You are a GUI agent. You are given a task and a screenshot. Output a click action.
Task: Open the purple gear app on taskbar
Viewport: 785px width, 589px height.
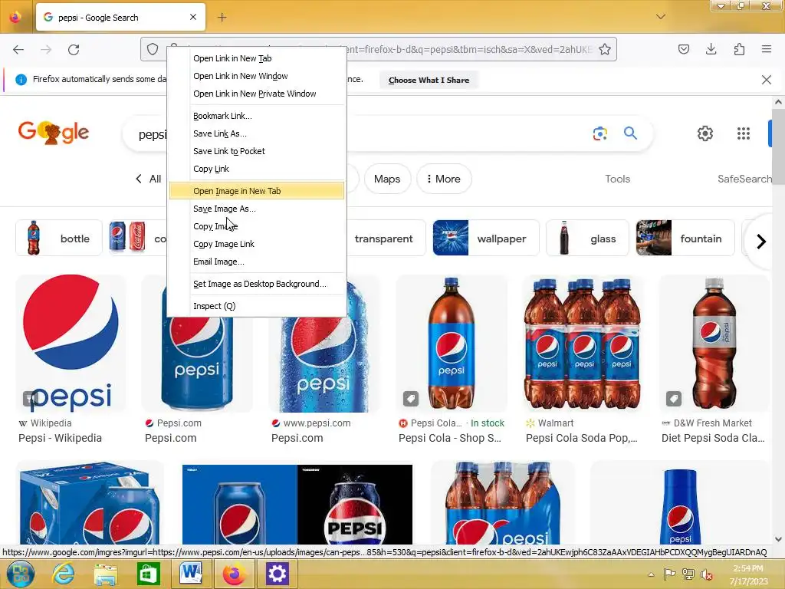pos(277,574)
